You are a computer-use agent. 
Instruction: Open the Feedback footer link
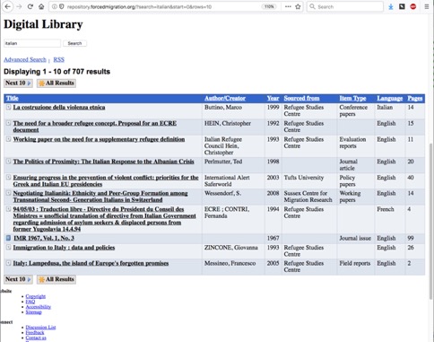tap(35, 332)
